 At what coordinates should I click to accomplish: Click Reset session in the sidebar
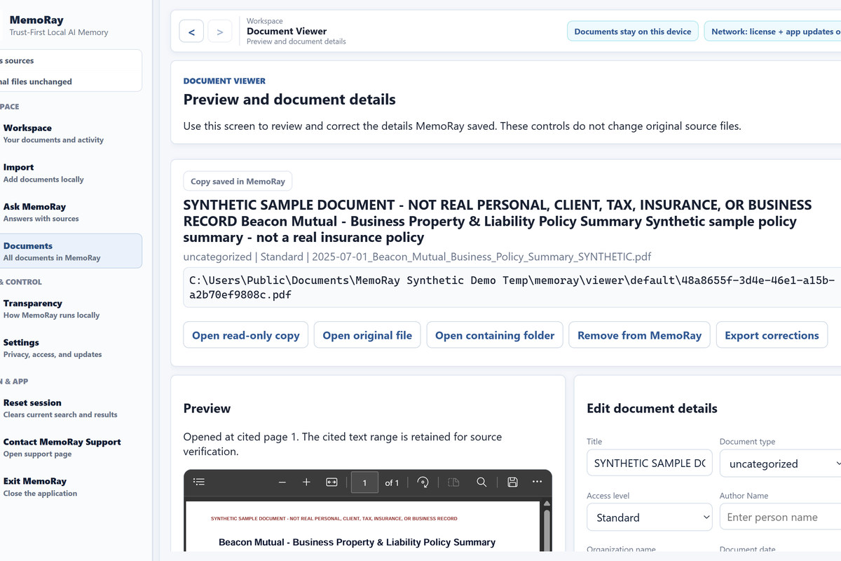(x=70, y=408)
